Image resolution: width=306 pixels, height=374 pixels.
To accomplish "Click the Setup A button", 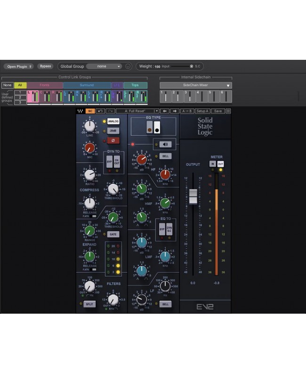I will 202,111.
